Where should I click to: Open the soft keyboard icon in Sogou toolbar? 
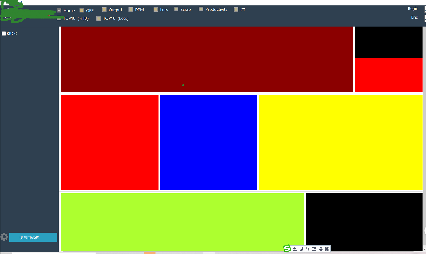(314, 248)
